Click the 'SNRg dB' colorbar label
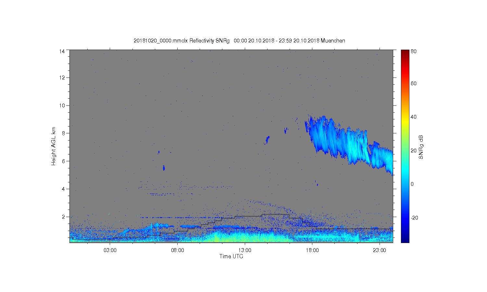 pos(421,147)
